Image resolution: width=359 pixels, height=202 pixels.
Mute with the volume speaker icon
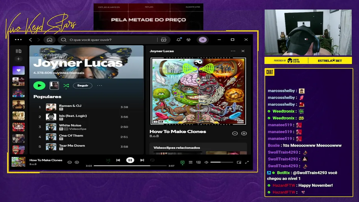tap(206, 162)
